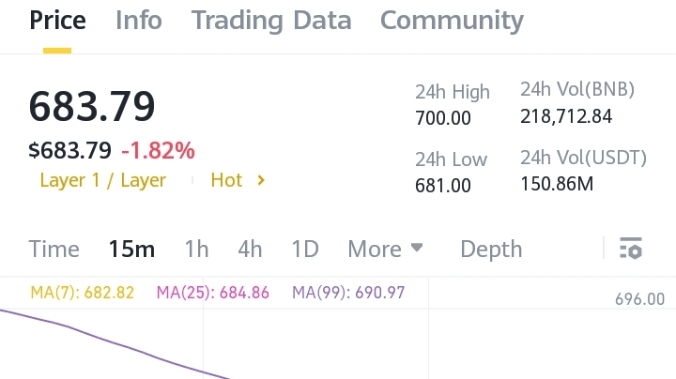Pick the 1D chart interval

point(305,249)
